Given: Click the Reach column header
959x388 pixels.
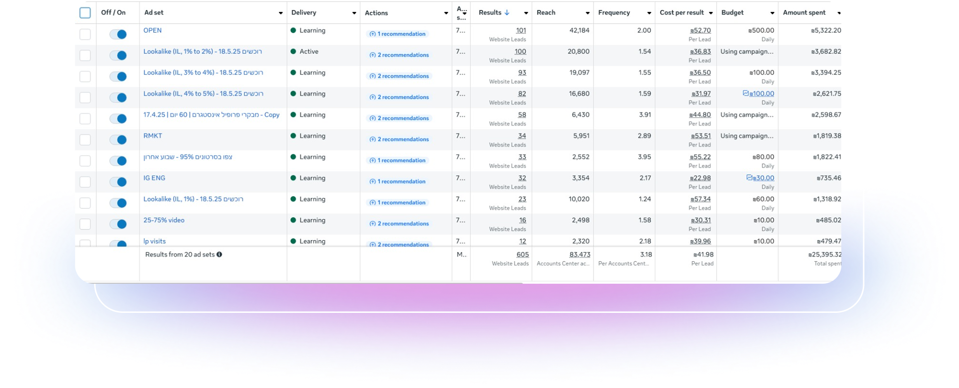Looking at the screenshot, I should click(x=546, y=12).
